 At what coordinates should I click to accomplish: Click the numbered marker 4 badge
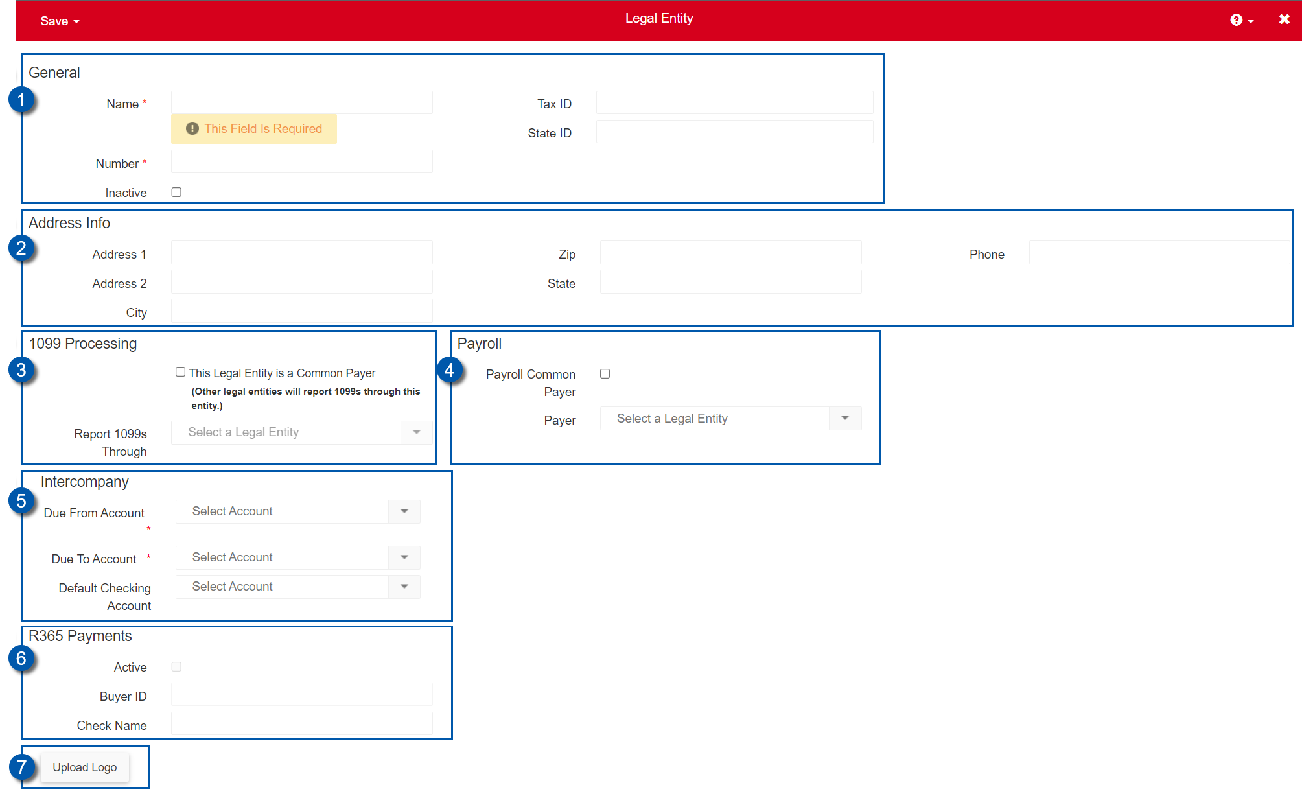click(x=450, y=370)
